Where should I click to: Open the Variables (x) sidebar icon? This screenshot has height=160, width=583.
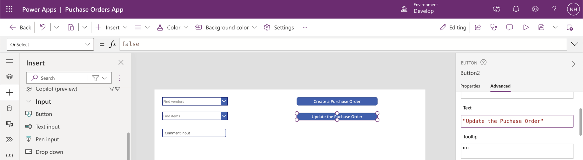click(10, 155)
